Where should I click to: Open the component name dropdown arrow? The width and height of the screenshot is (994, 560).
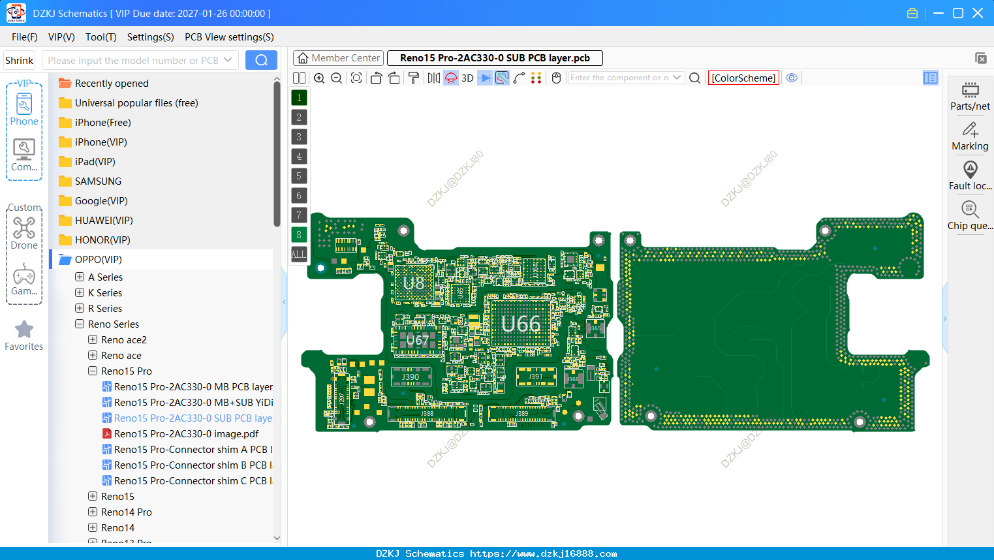click(x=677, y=78)
